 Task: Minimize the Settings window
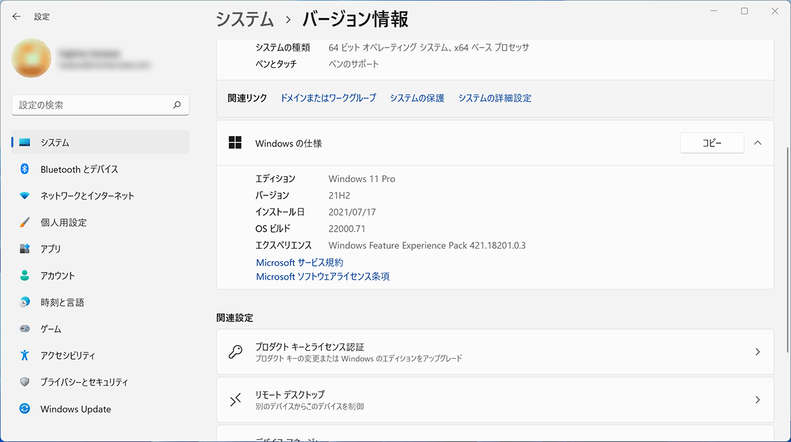click(715, 11)
